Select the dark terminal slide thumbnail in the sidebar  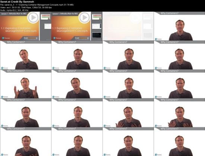[97, 35]
